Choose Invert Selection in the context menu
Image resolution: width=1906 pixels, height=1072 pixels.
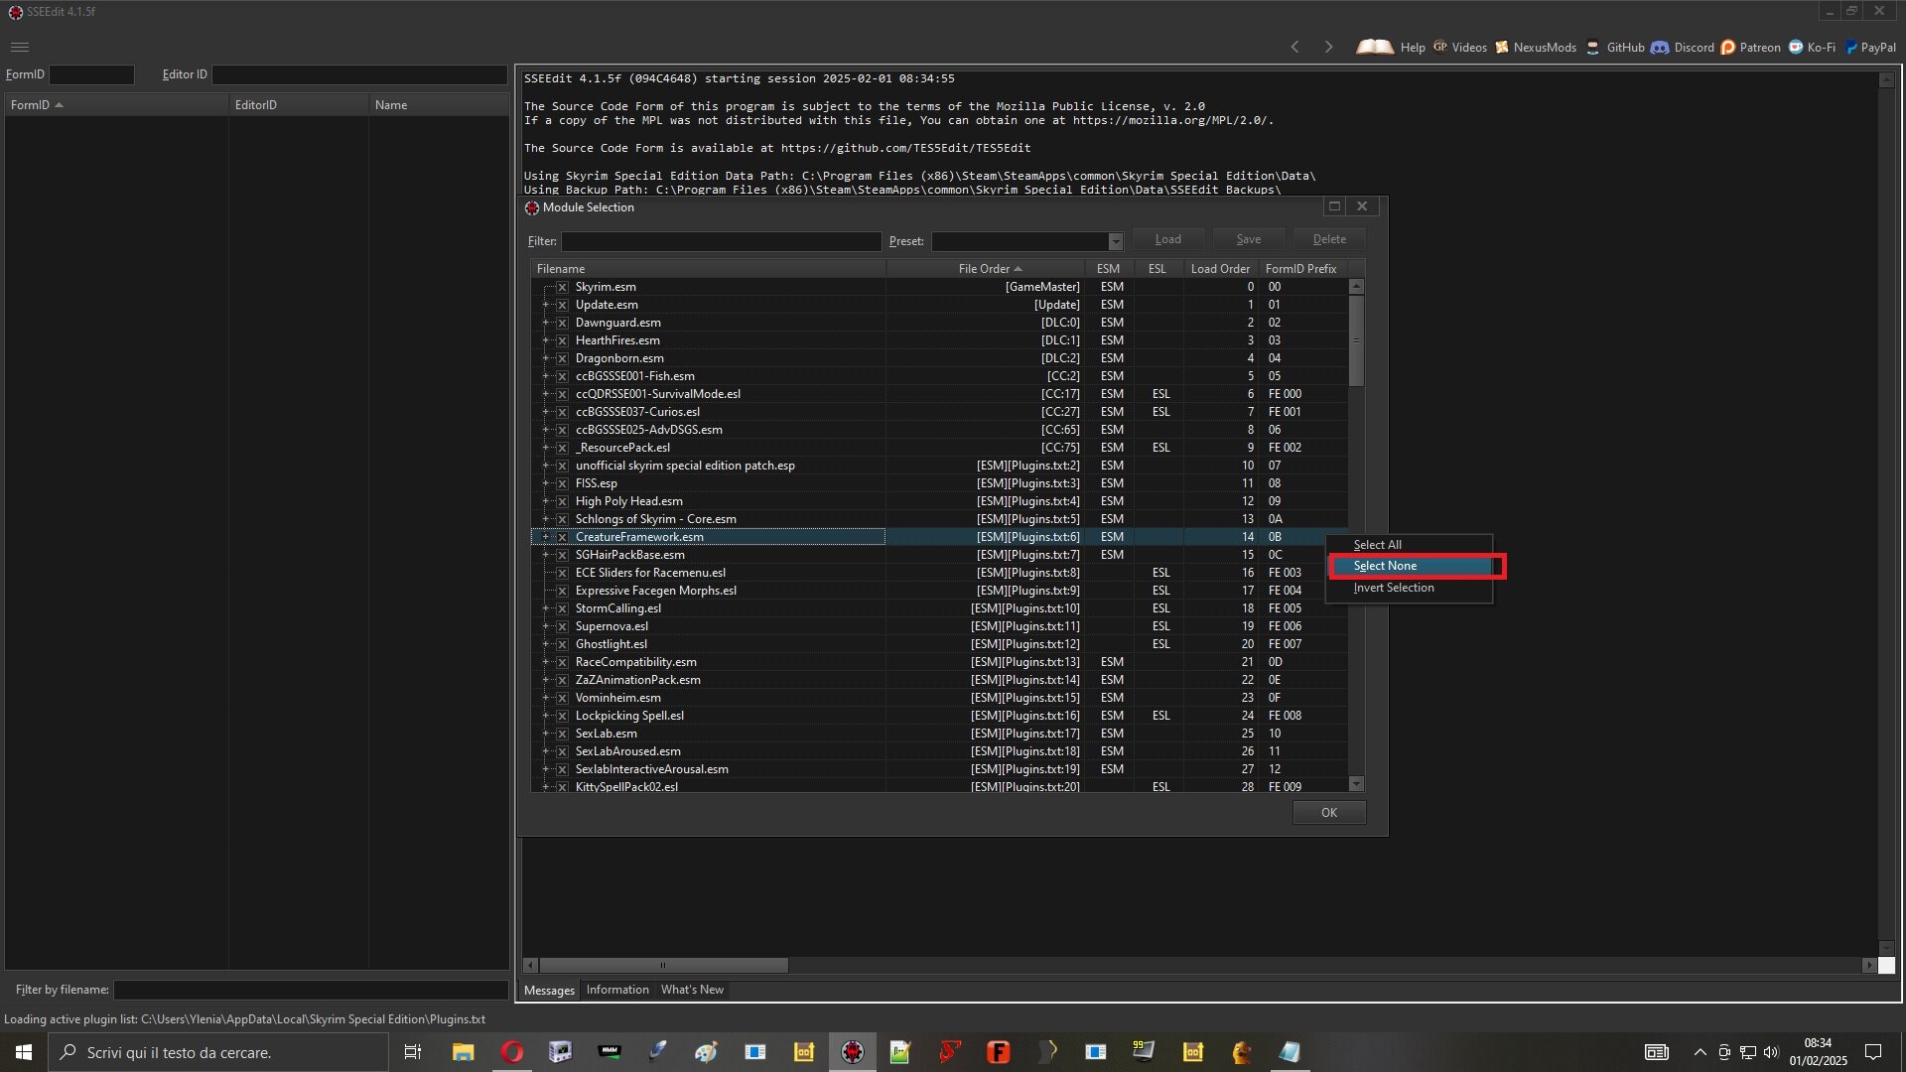(1410, 588)
